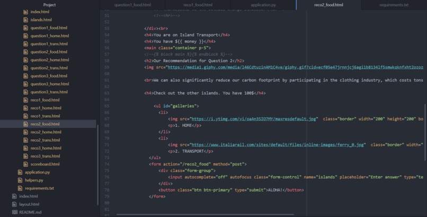
Task: Place cursor on ul id="galleries" line
Action: tap(176, 106)
